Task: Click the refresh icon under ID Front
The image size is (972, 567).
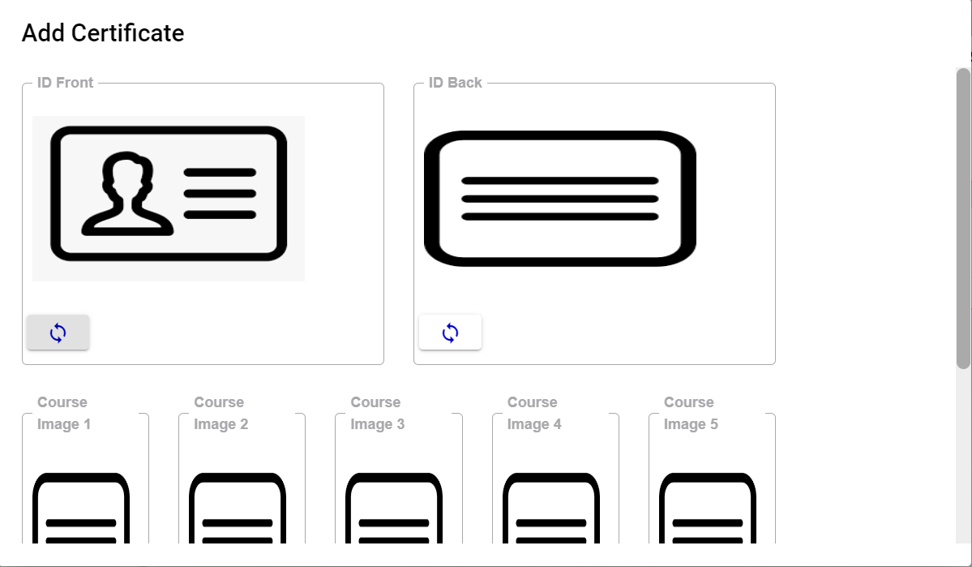Action: [x=58, y=333]
